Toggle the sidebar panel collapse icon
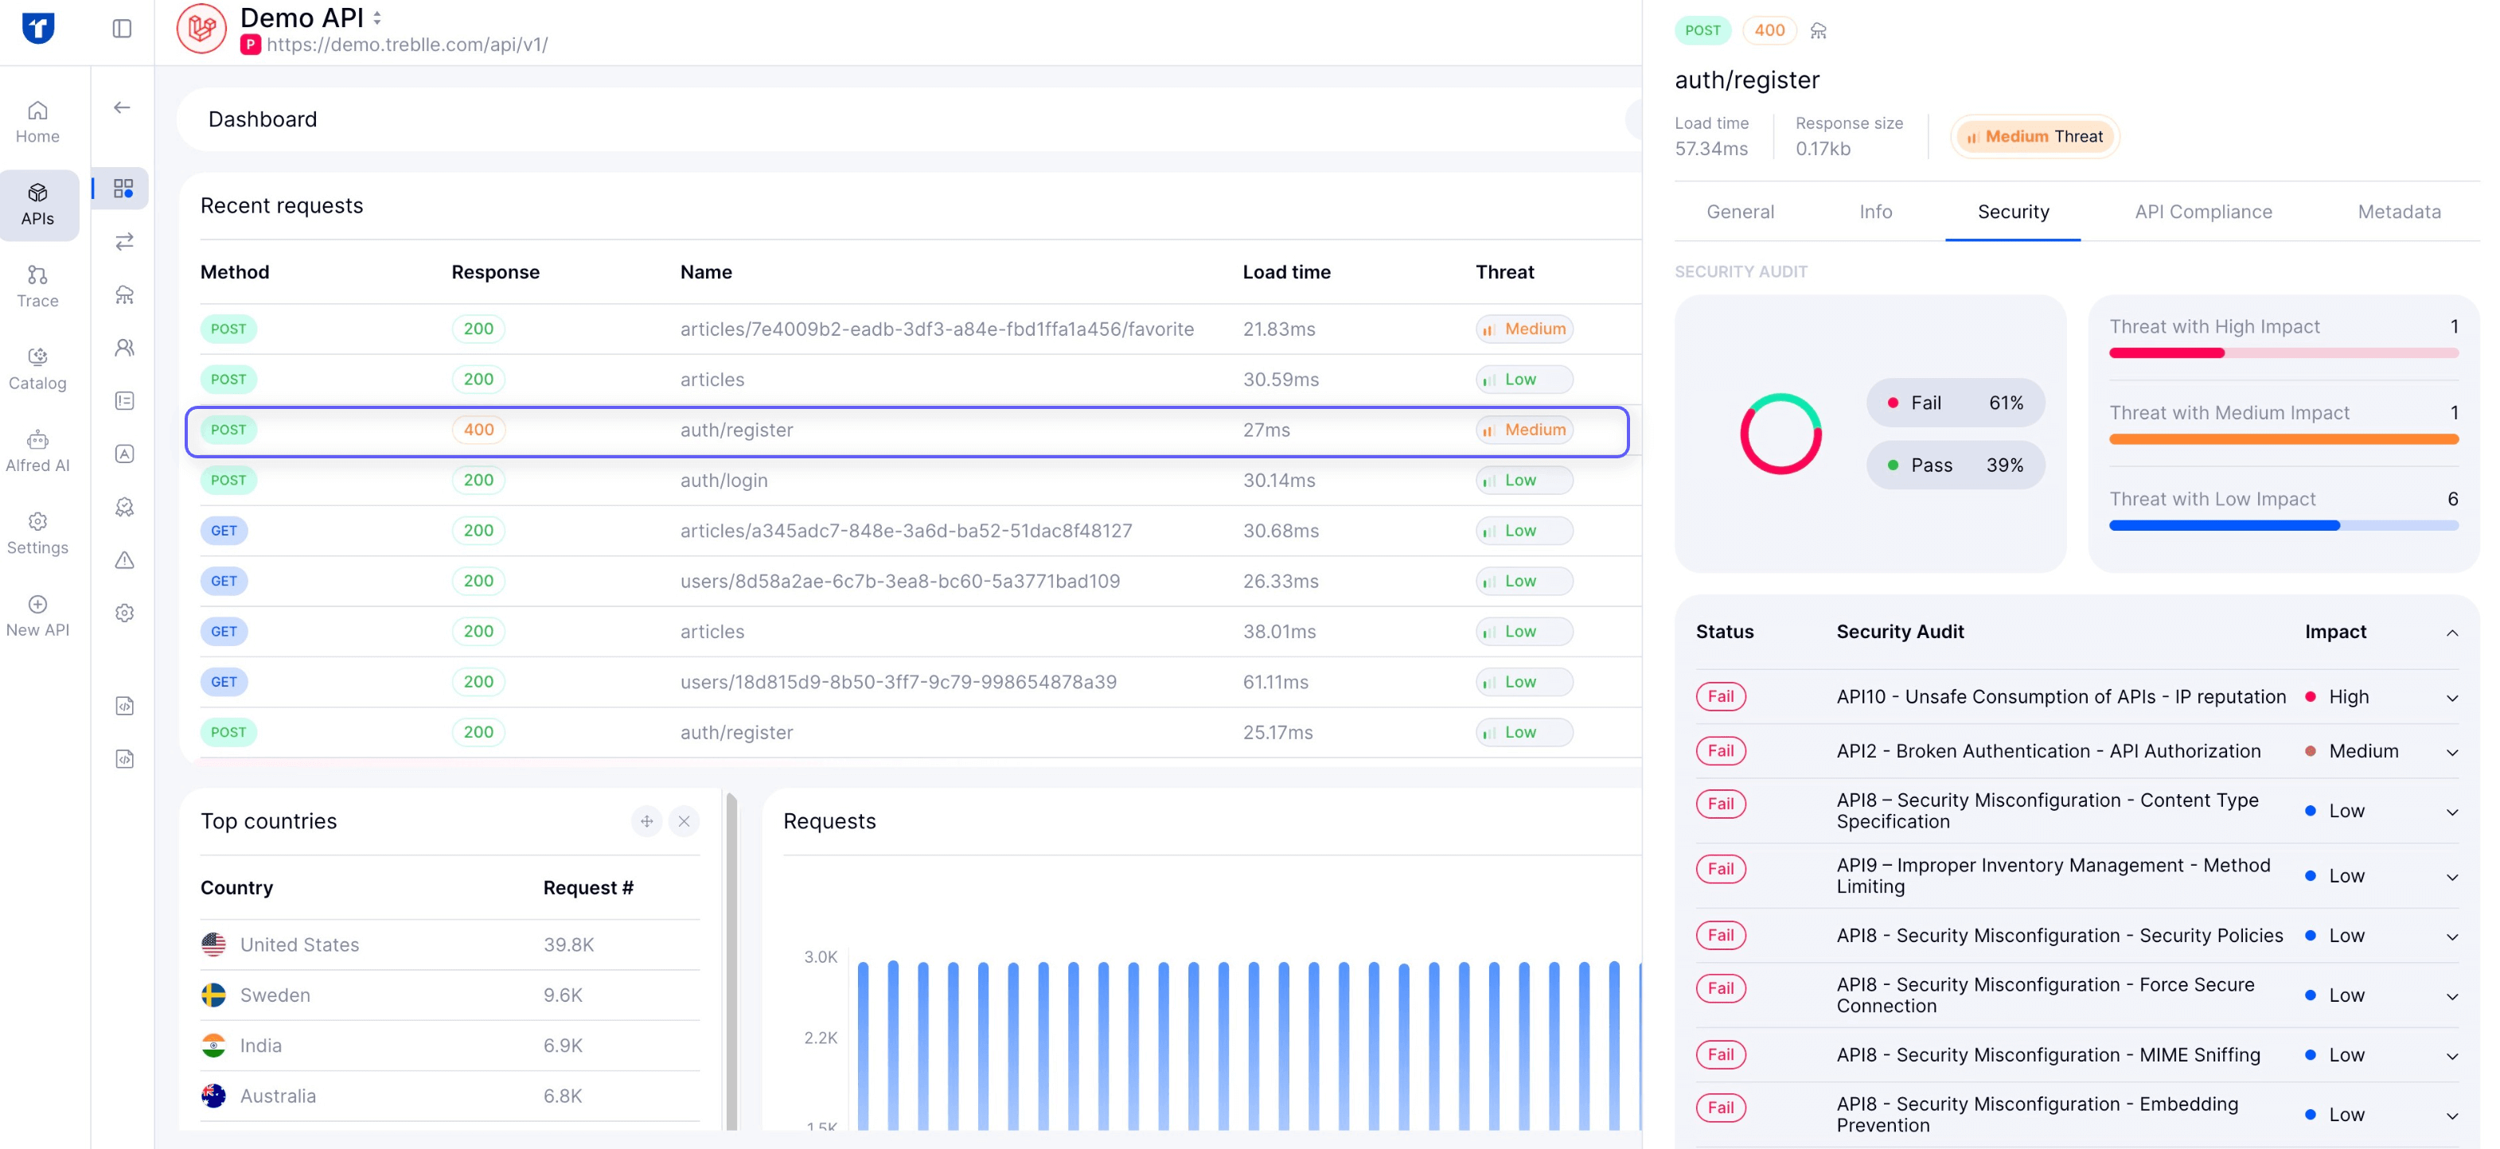Viewport: 2500px width, 1149px height. (123, 28)
